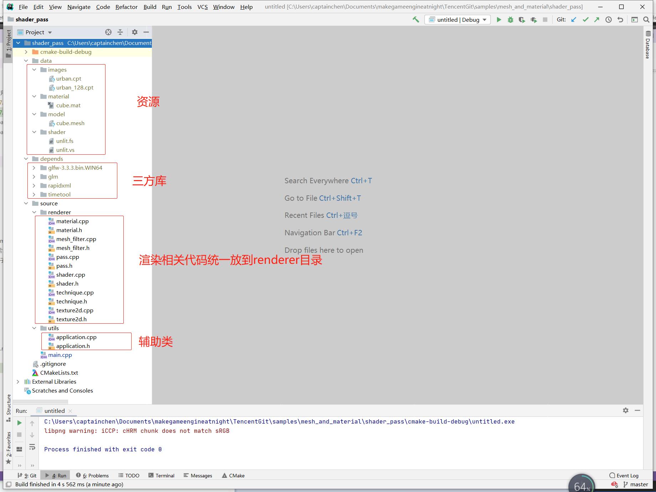Open the run anything window icon
The width and height of the screenshot is (656, 492).
click(635, 20)
